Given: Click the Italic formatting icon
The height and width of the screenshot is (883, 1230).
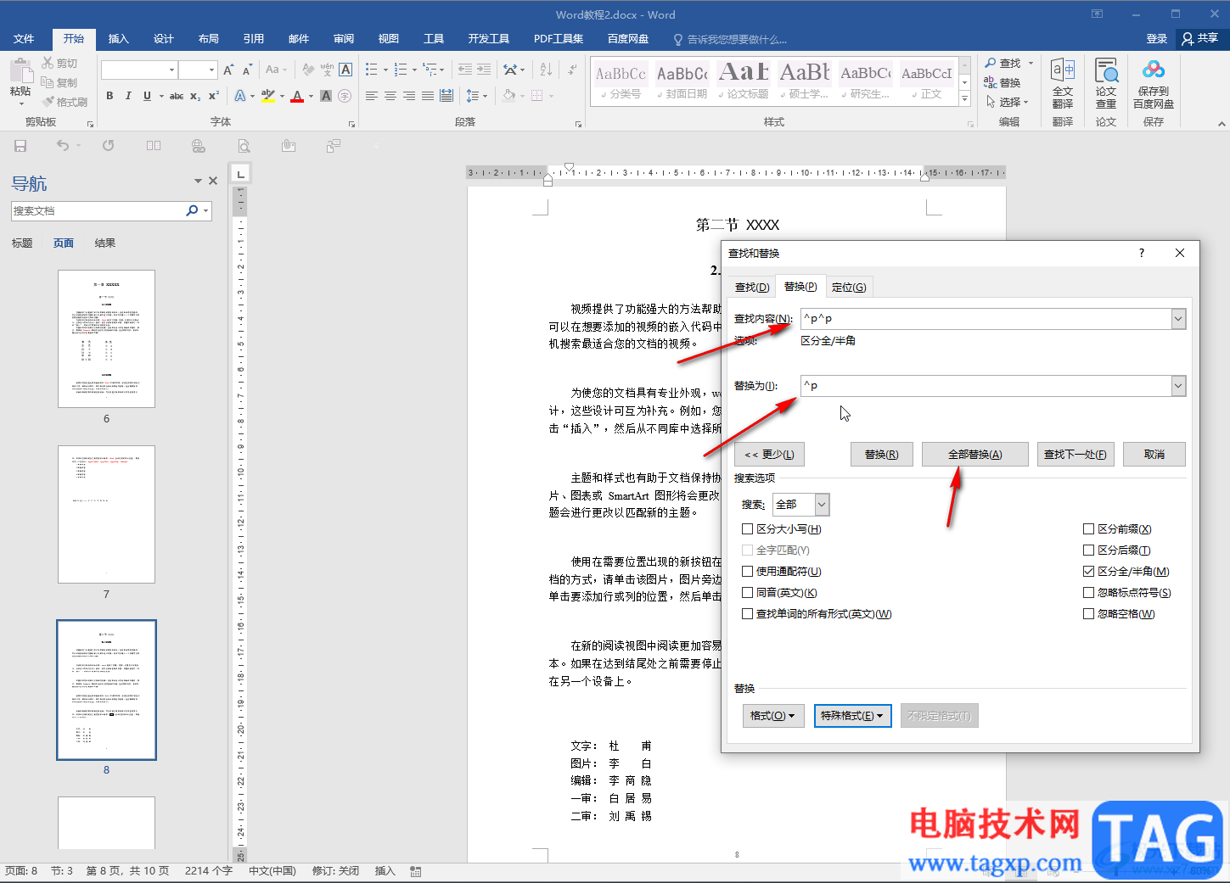Looking at the screenshot, I should [128, 96].
